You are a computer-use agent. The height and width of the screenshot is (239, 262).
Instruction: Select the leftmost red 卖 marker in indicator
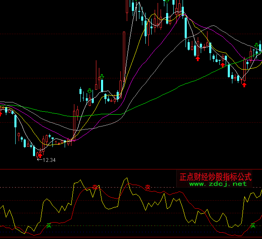pyautogui.click(x=96, y=186)
